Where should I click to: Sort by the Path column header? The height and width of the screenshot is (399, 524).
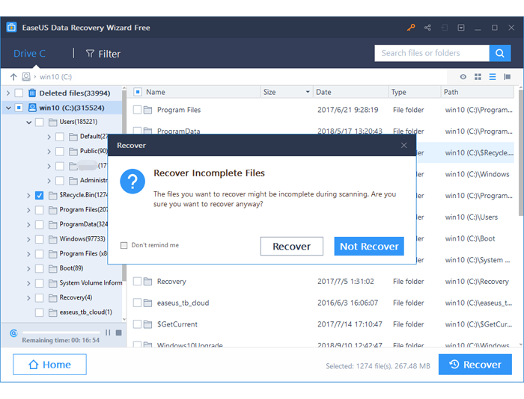pyautogui.click(x=451, y=92)
